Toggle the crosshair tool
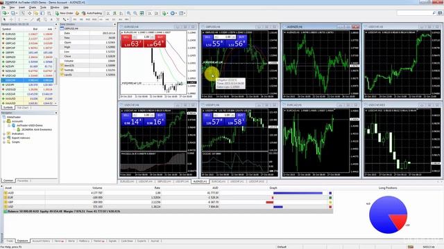This screenshot has width=444, height=249. tap(11, 19)
